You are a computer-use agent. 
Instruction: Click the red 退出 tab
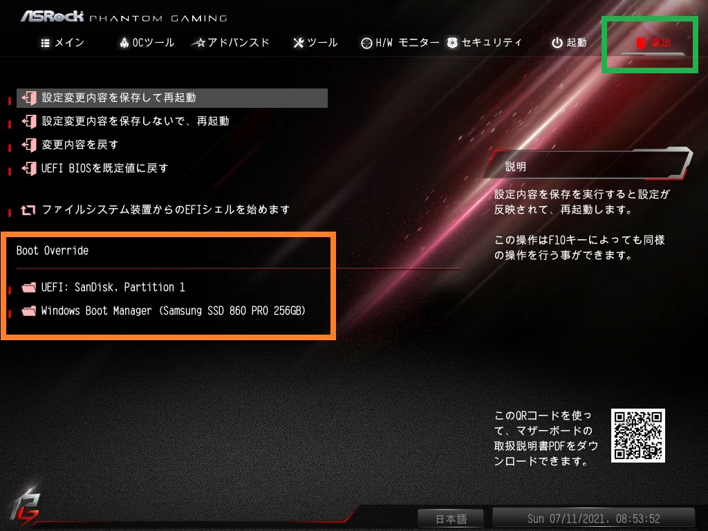click(653, 44)
